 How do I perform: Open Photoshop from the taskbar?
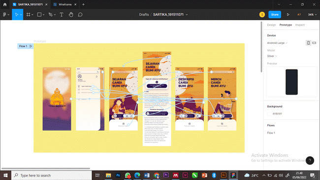click(x=118, y=175)
